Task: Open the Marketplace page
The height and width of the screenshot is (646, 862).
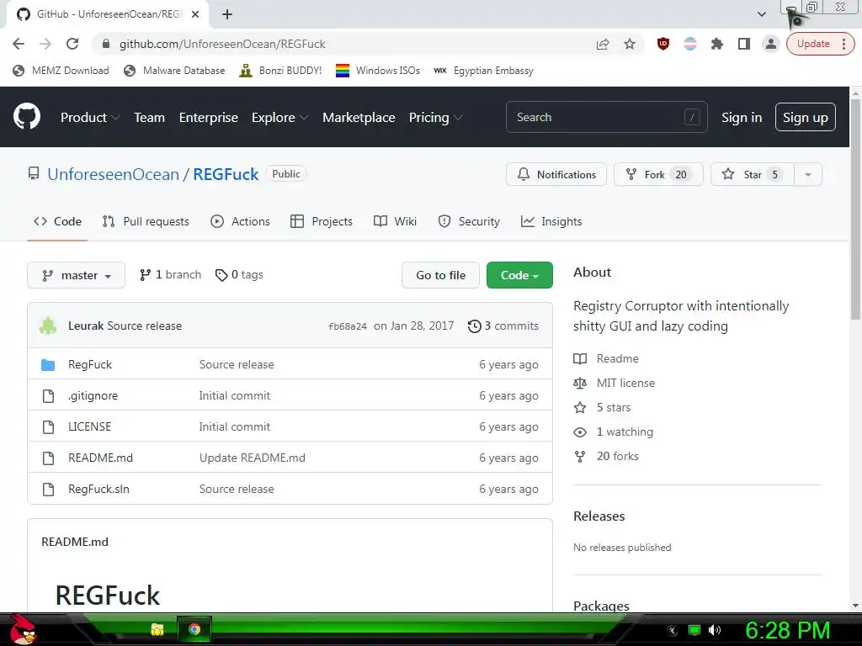Action: (x=359, y=118)
